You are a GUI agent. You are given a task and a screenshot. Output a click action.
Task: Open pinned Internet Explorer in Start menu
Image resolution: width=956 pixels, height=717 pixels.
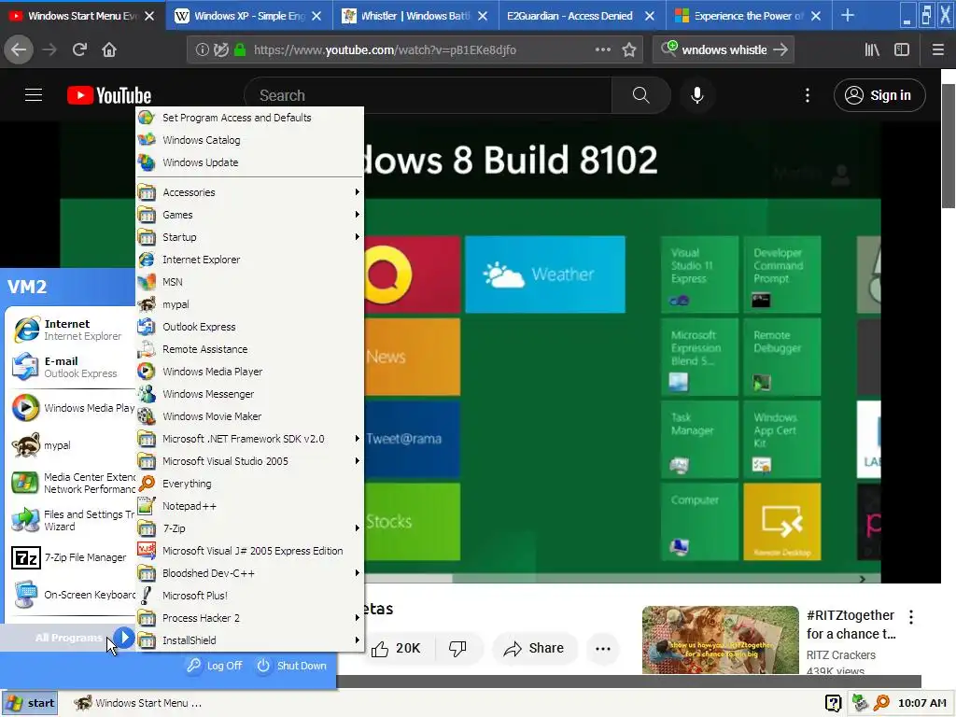[x=71, y=330]
